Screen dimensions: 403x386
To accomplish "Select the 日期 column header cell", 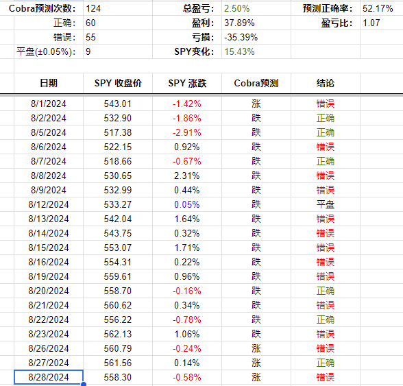I will pyautogui.click(x=49, y=83).
